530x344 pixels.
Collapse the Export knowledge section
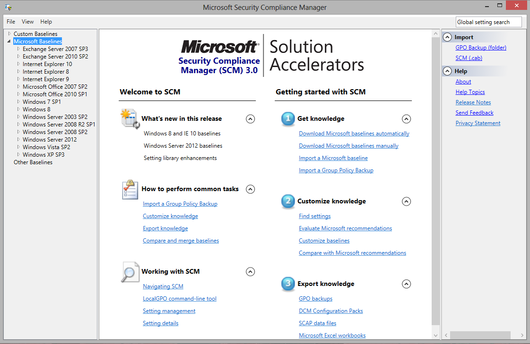coord(406,284)
